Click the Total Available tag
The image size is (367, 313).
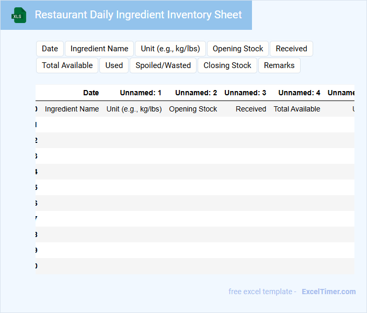click(67, 65)
